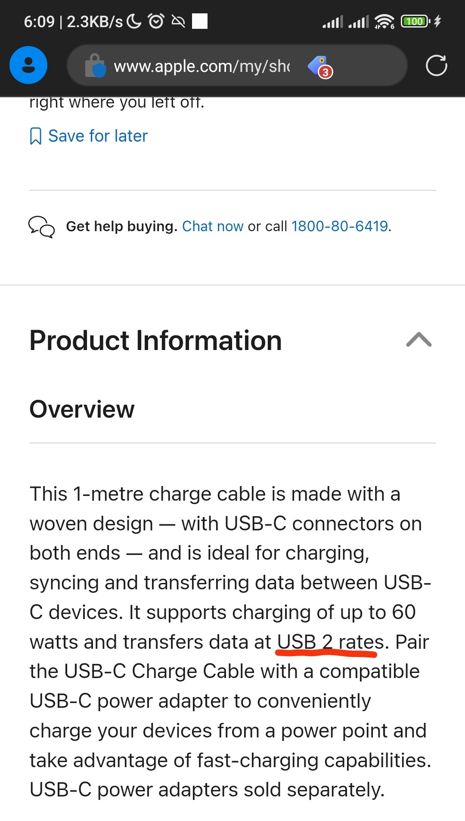Viewport: 465px width, 821px height.
Task: Click the Save for later link
Action: [x=98, y=136]
